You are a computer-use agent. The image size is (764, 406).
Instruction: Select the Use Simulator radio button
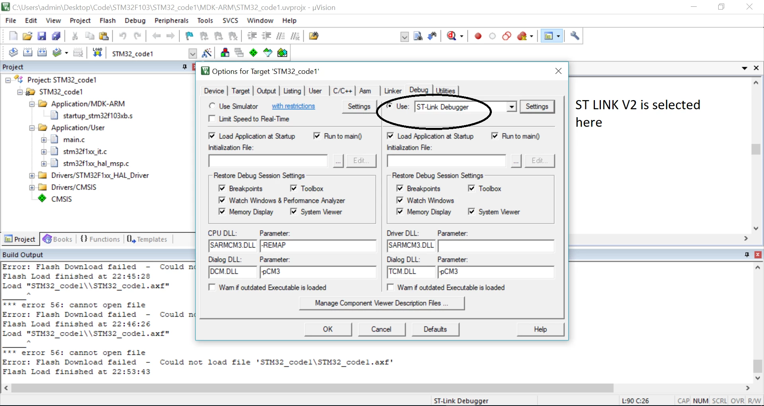click(x=212, y=106)
